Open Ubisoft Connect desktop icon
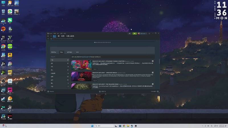The image size is (228, 128). click(x=10, y=65)
